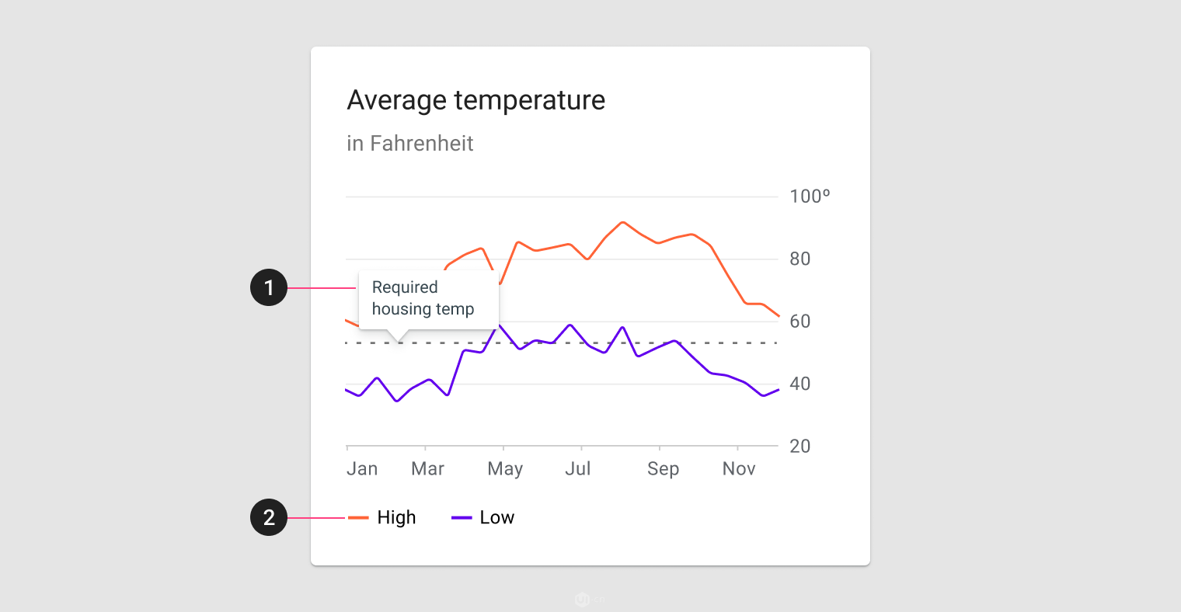Click the orange High legend line swatch

(x=358, y=517)
